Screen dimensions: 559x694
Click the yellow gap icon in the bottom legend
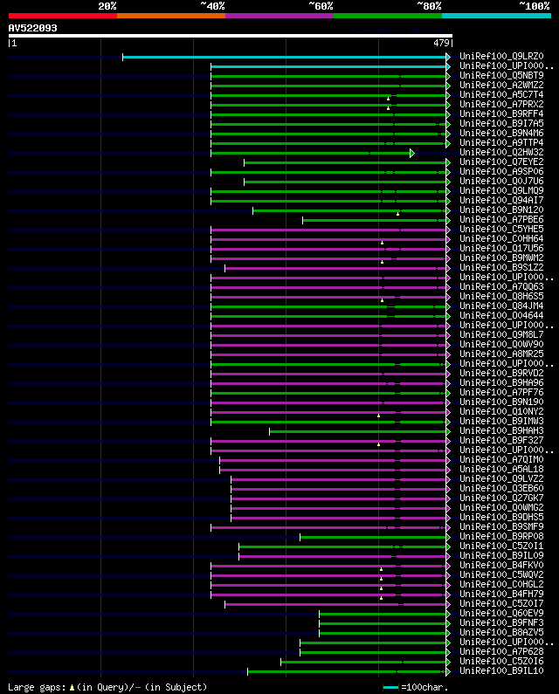coord(72,687)
